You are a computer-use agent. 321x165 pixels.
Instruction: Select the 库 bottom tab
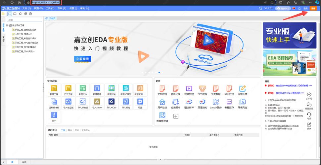point(12,162)
